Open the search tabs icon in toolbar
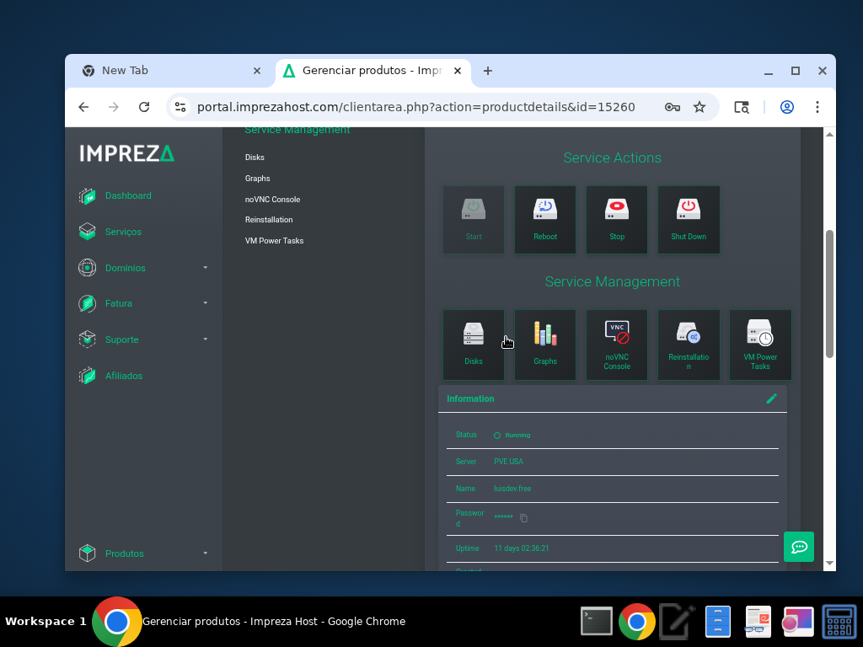The width and height of the screenshot is (863, 647). pos(742,107)
